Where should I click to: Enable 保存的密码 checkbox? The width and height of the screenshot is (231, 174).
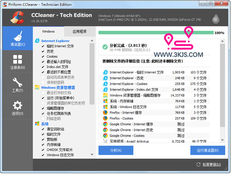tap(43, 82)
